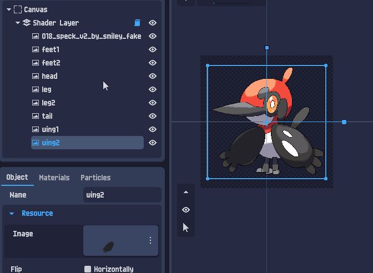373x273 pixels.
Task: Click the image icon beside tail
Action: [36, 116]
